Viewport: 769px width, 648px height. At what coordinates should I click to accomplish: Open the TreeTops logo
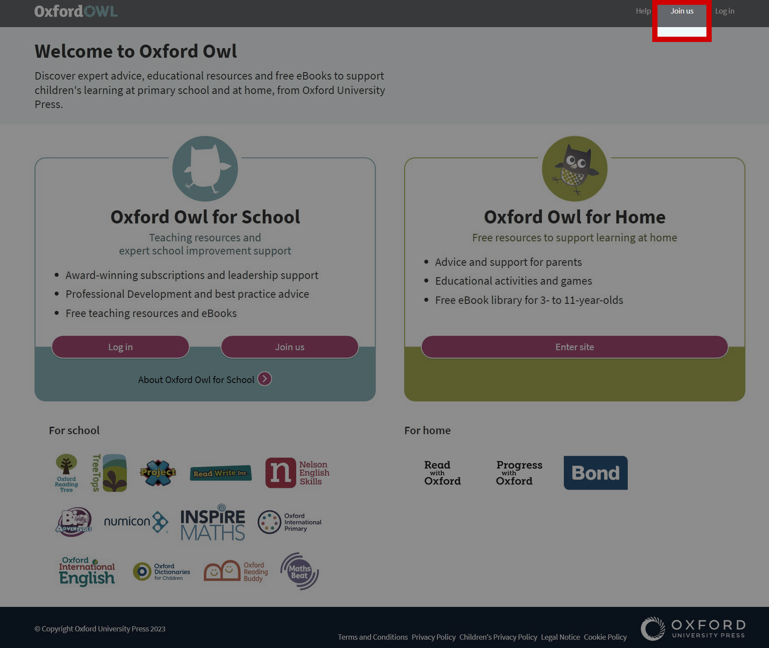(109, 473)
